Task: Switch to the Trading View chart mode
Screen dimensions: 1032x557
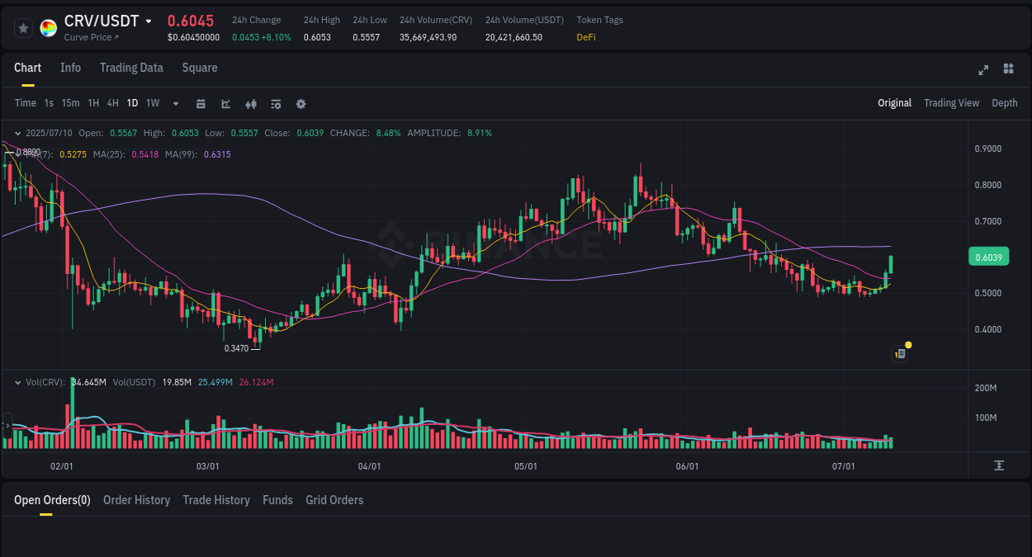Action: tap(951, 103)
